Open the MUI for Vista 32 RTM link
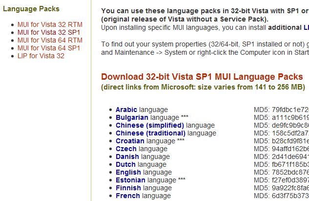This screenshot has height=201, width=309. coord(50,24)
